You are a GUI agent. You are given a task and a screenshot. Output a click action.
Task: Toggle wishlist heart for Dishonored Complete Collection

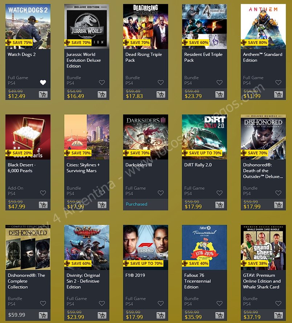43,303
